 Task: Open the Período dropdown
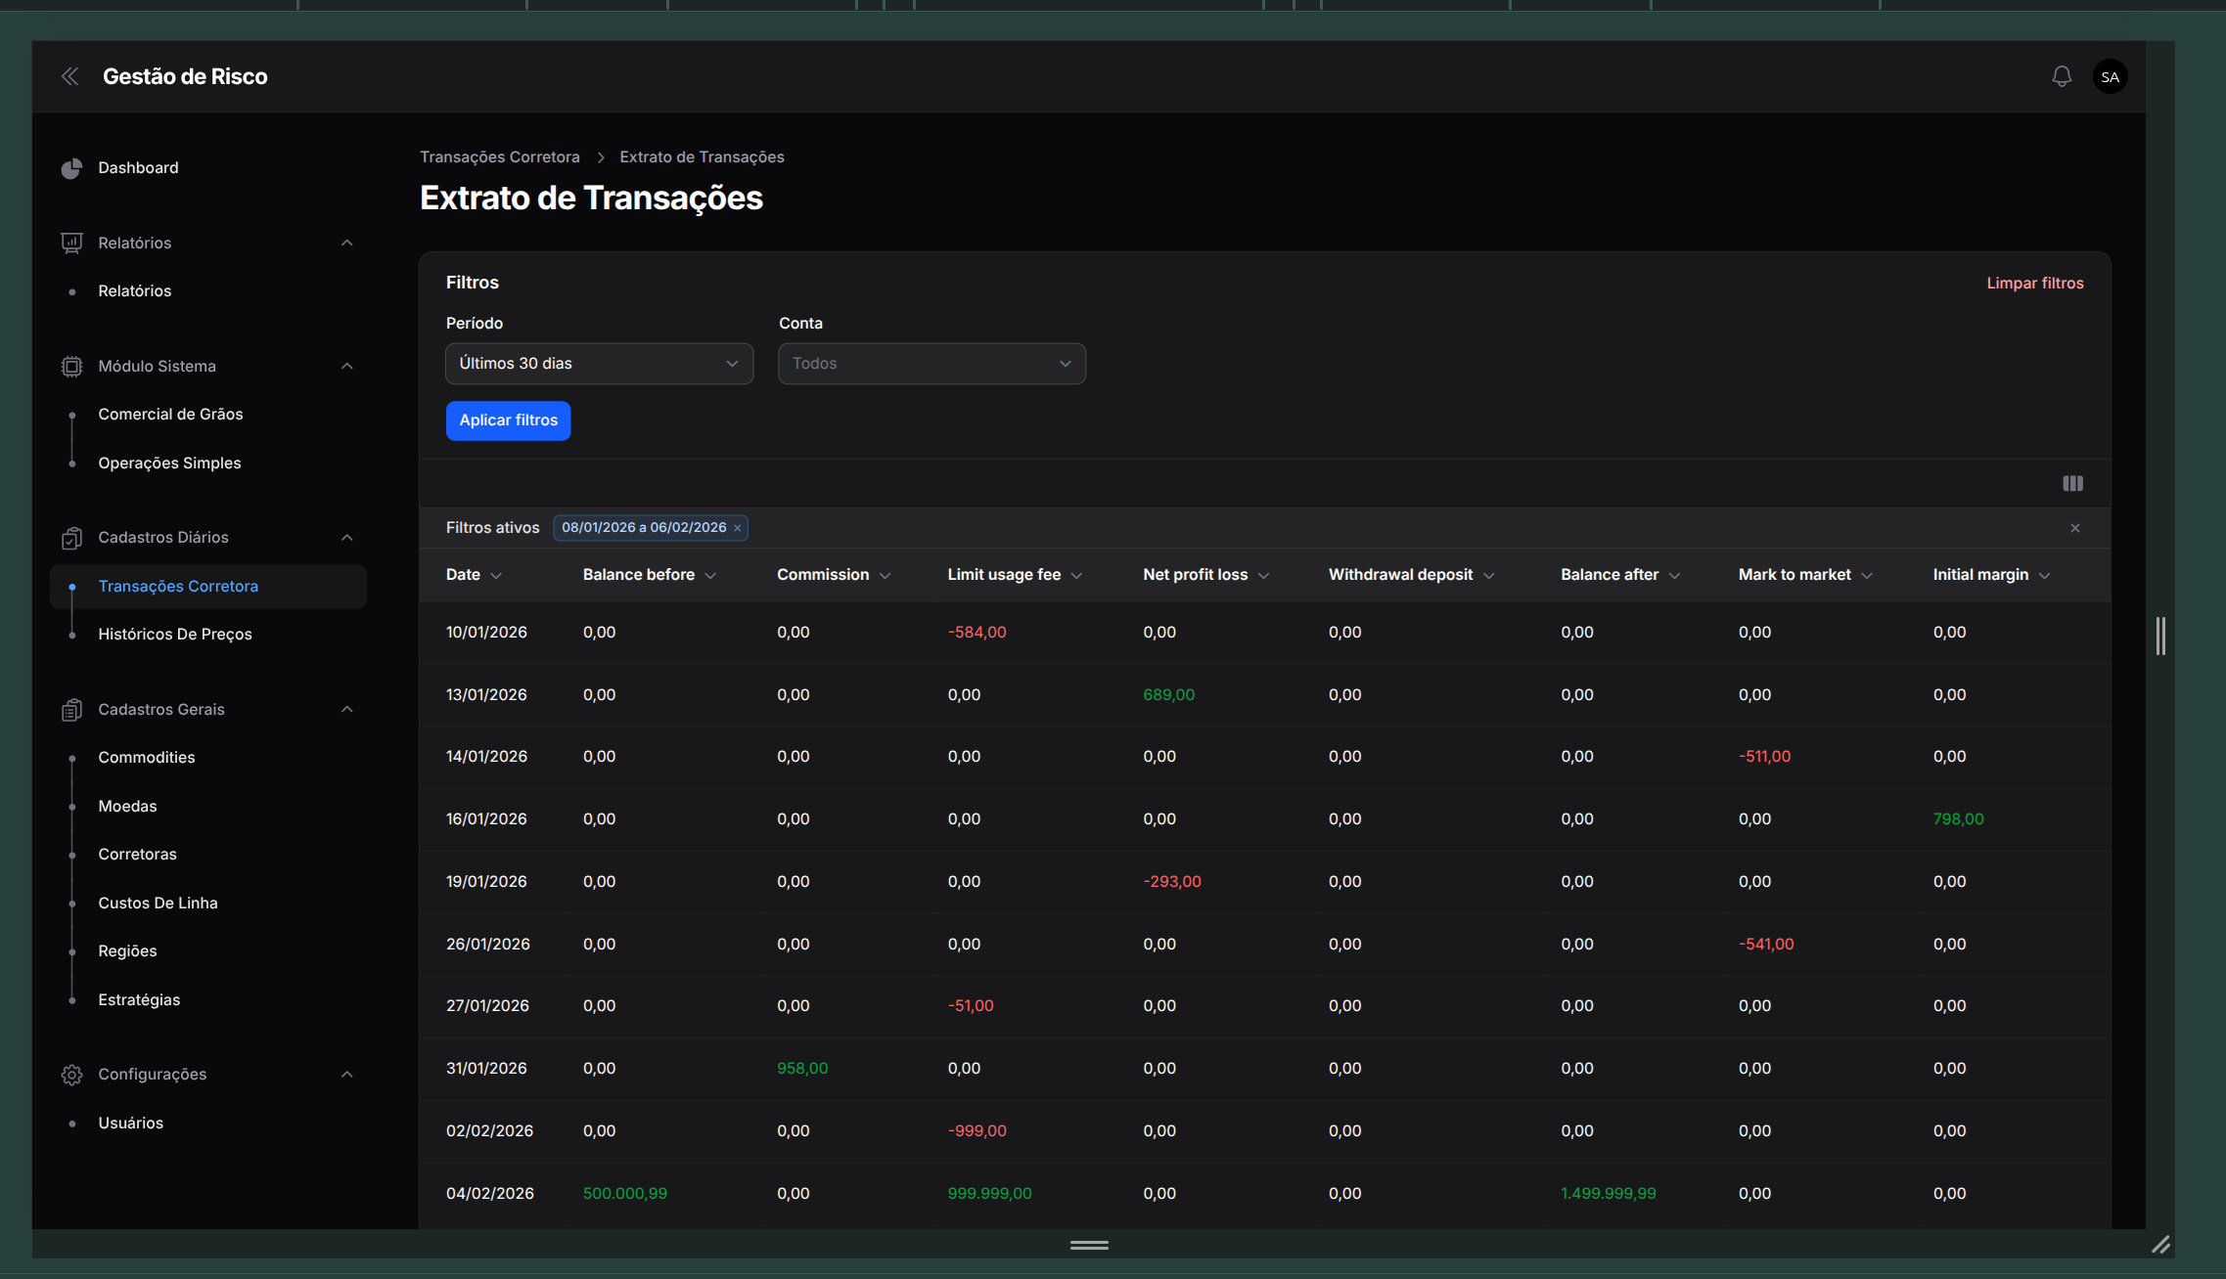[599, 364]
